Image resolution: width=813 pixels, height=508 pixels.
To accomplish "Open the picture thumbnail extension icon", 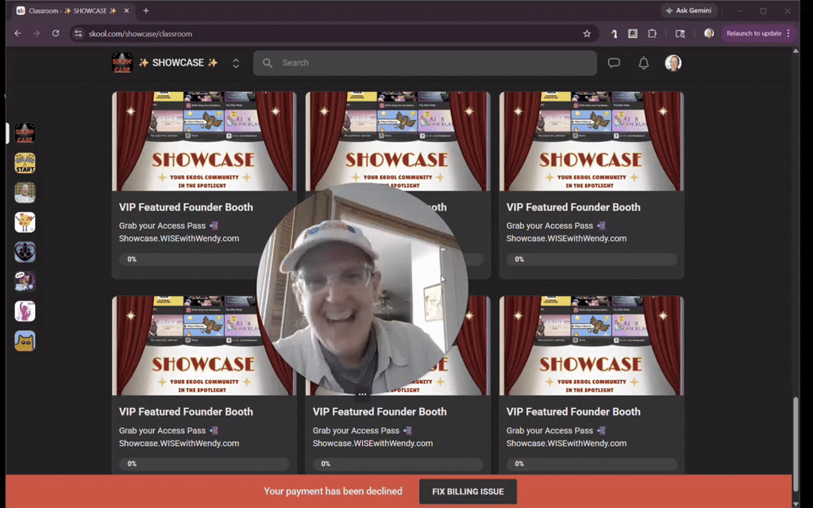I will pos(633,33).
